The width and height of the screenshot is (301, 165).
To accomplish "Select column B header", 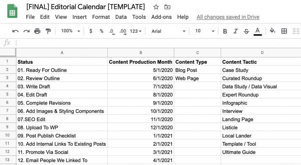I will 141,53.
